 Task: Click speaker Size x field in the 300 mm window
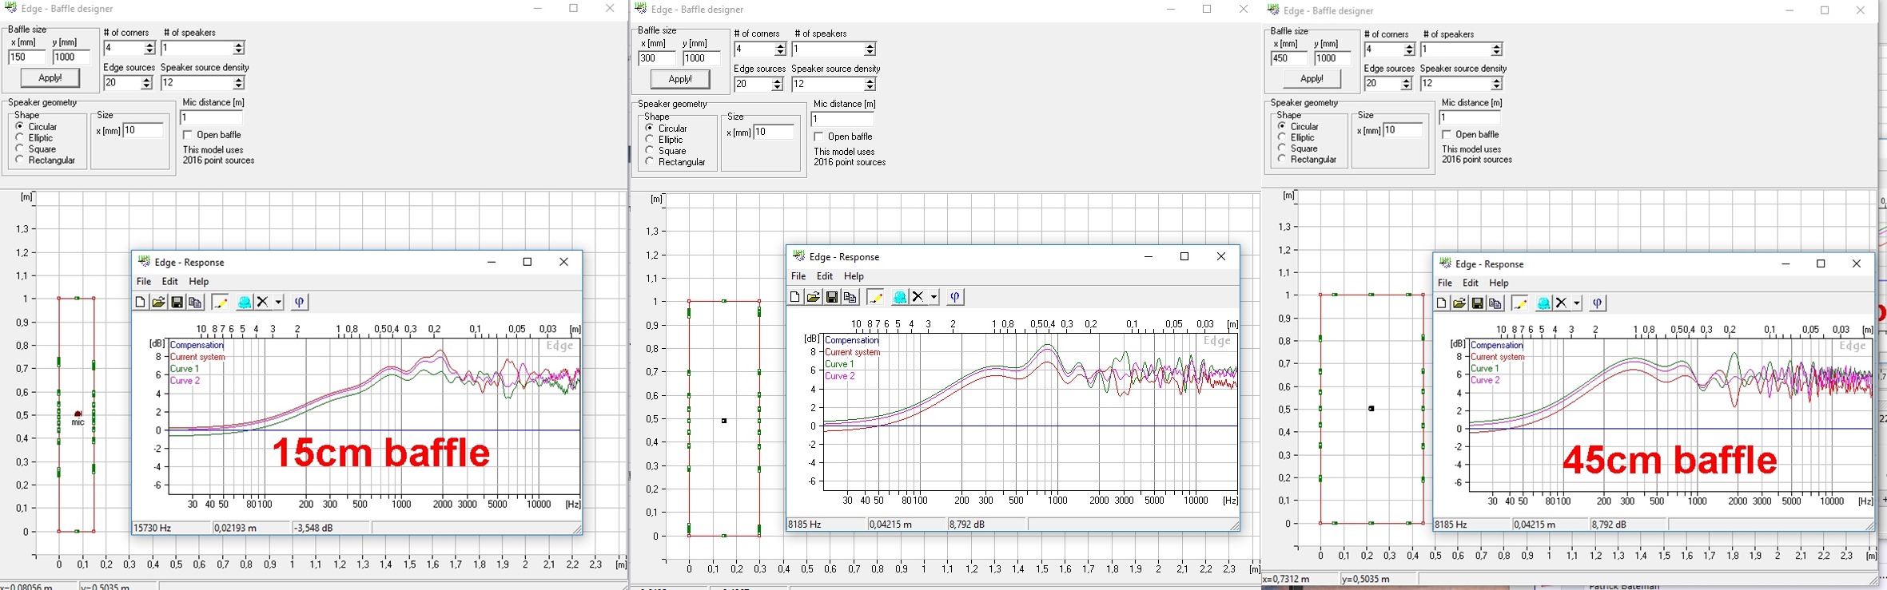pos(773,132)
